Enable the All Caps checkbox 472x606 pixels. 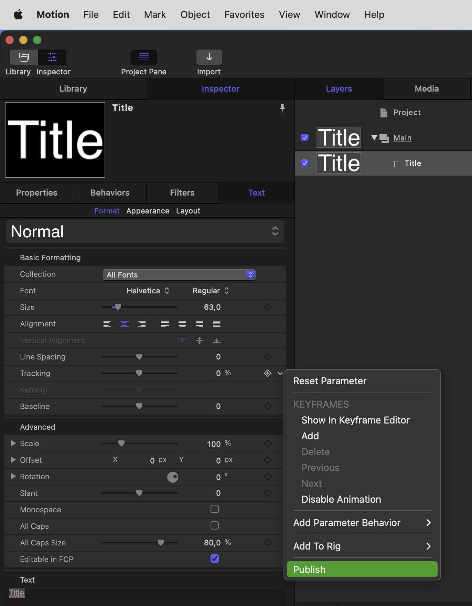pyautogui.click(x=215, y=525)
